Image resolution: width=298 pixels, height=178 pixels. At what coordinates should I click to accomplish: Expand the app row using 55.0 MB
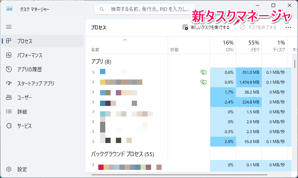[x=93, y=142]
